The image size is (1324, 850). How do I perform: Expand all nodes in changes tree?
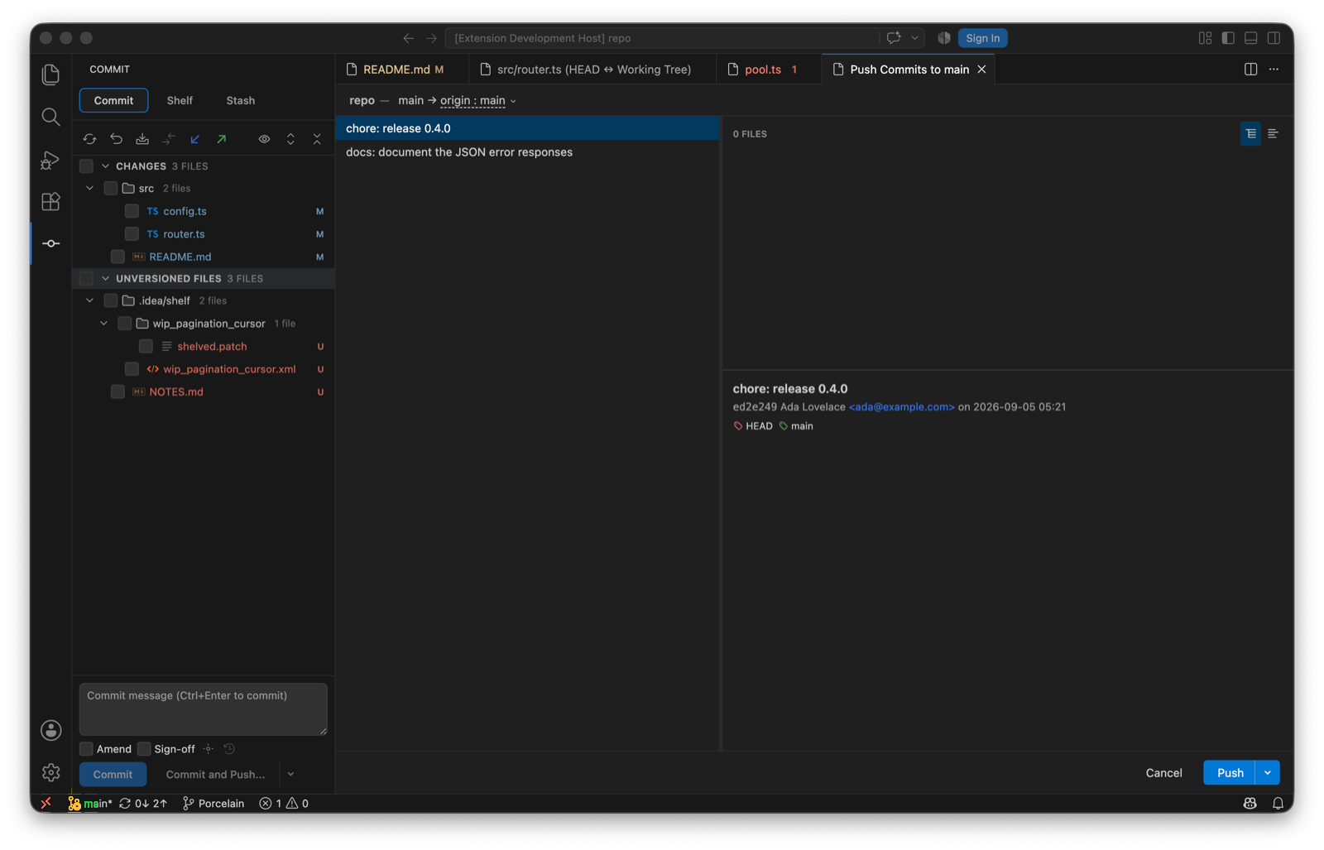click(290, 139)
